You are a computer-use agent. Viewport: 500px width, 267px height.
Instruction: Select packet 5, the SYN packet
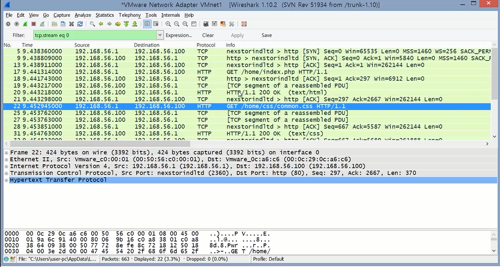pos(247,51)
